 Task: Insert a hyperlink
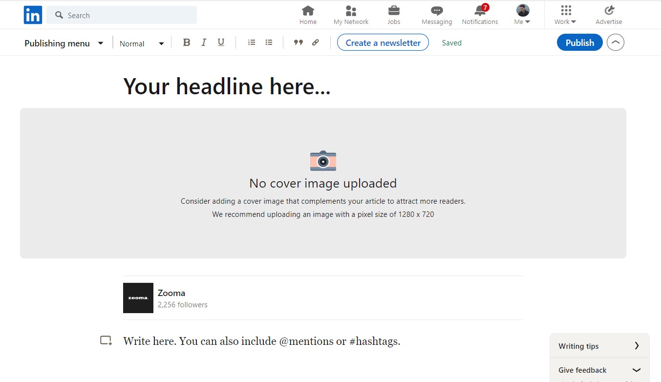click(315, 42)
